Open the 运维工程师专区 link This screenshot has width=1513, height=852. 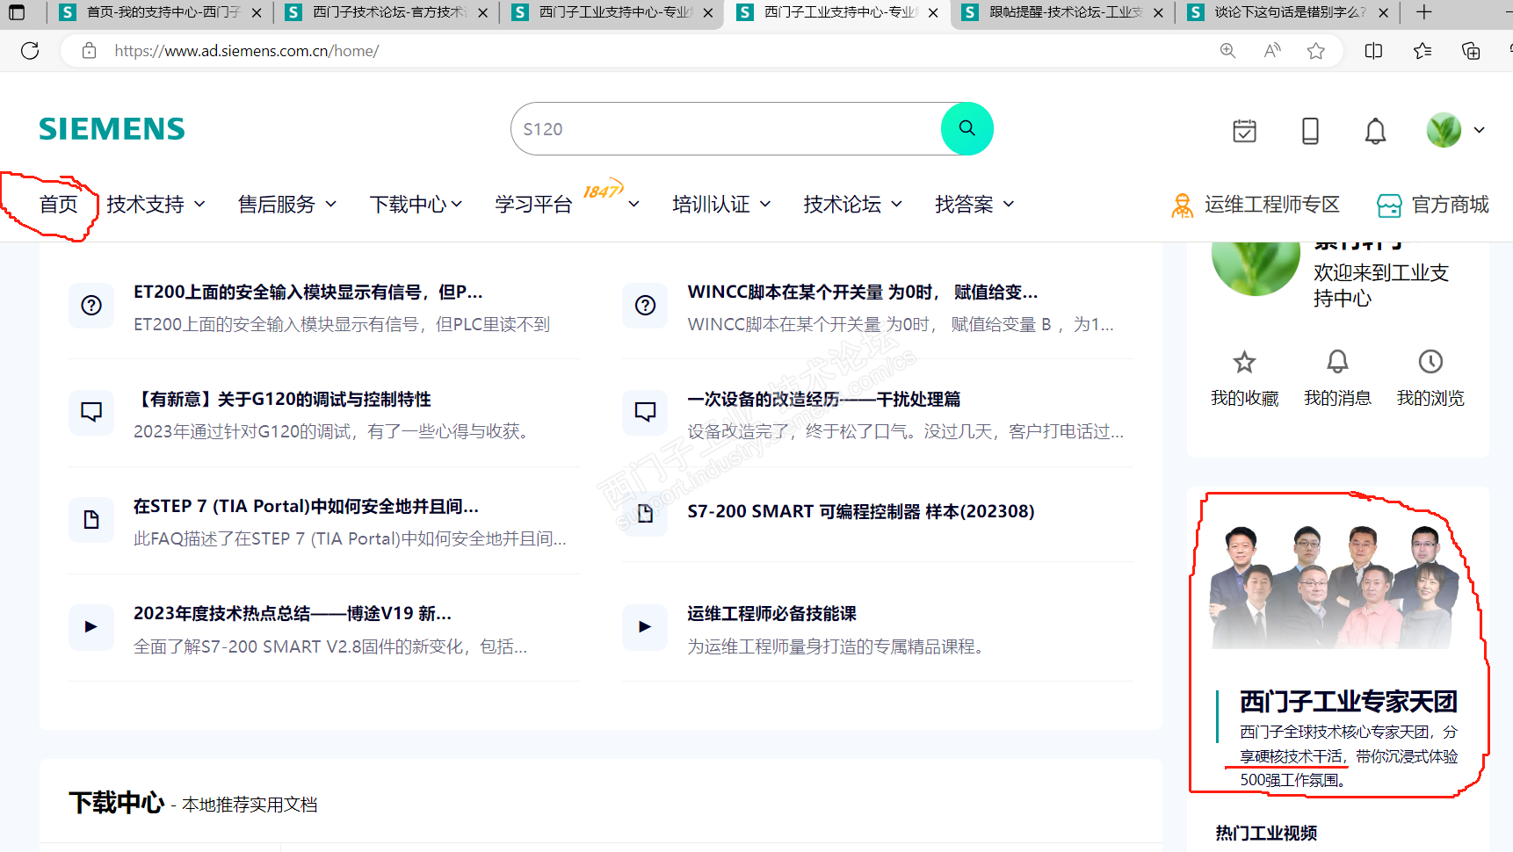pyautogui.click(x=1271, y=205)
